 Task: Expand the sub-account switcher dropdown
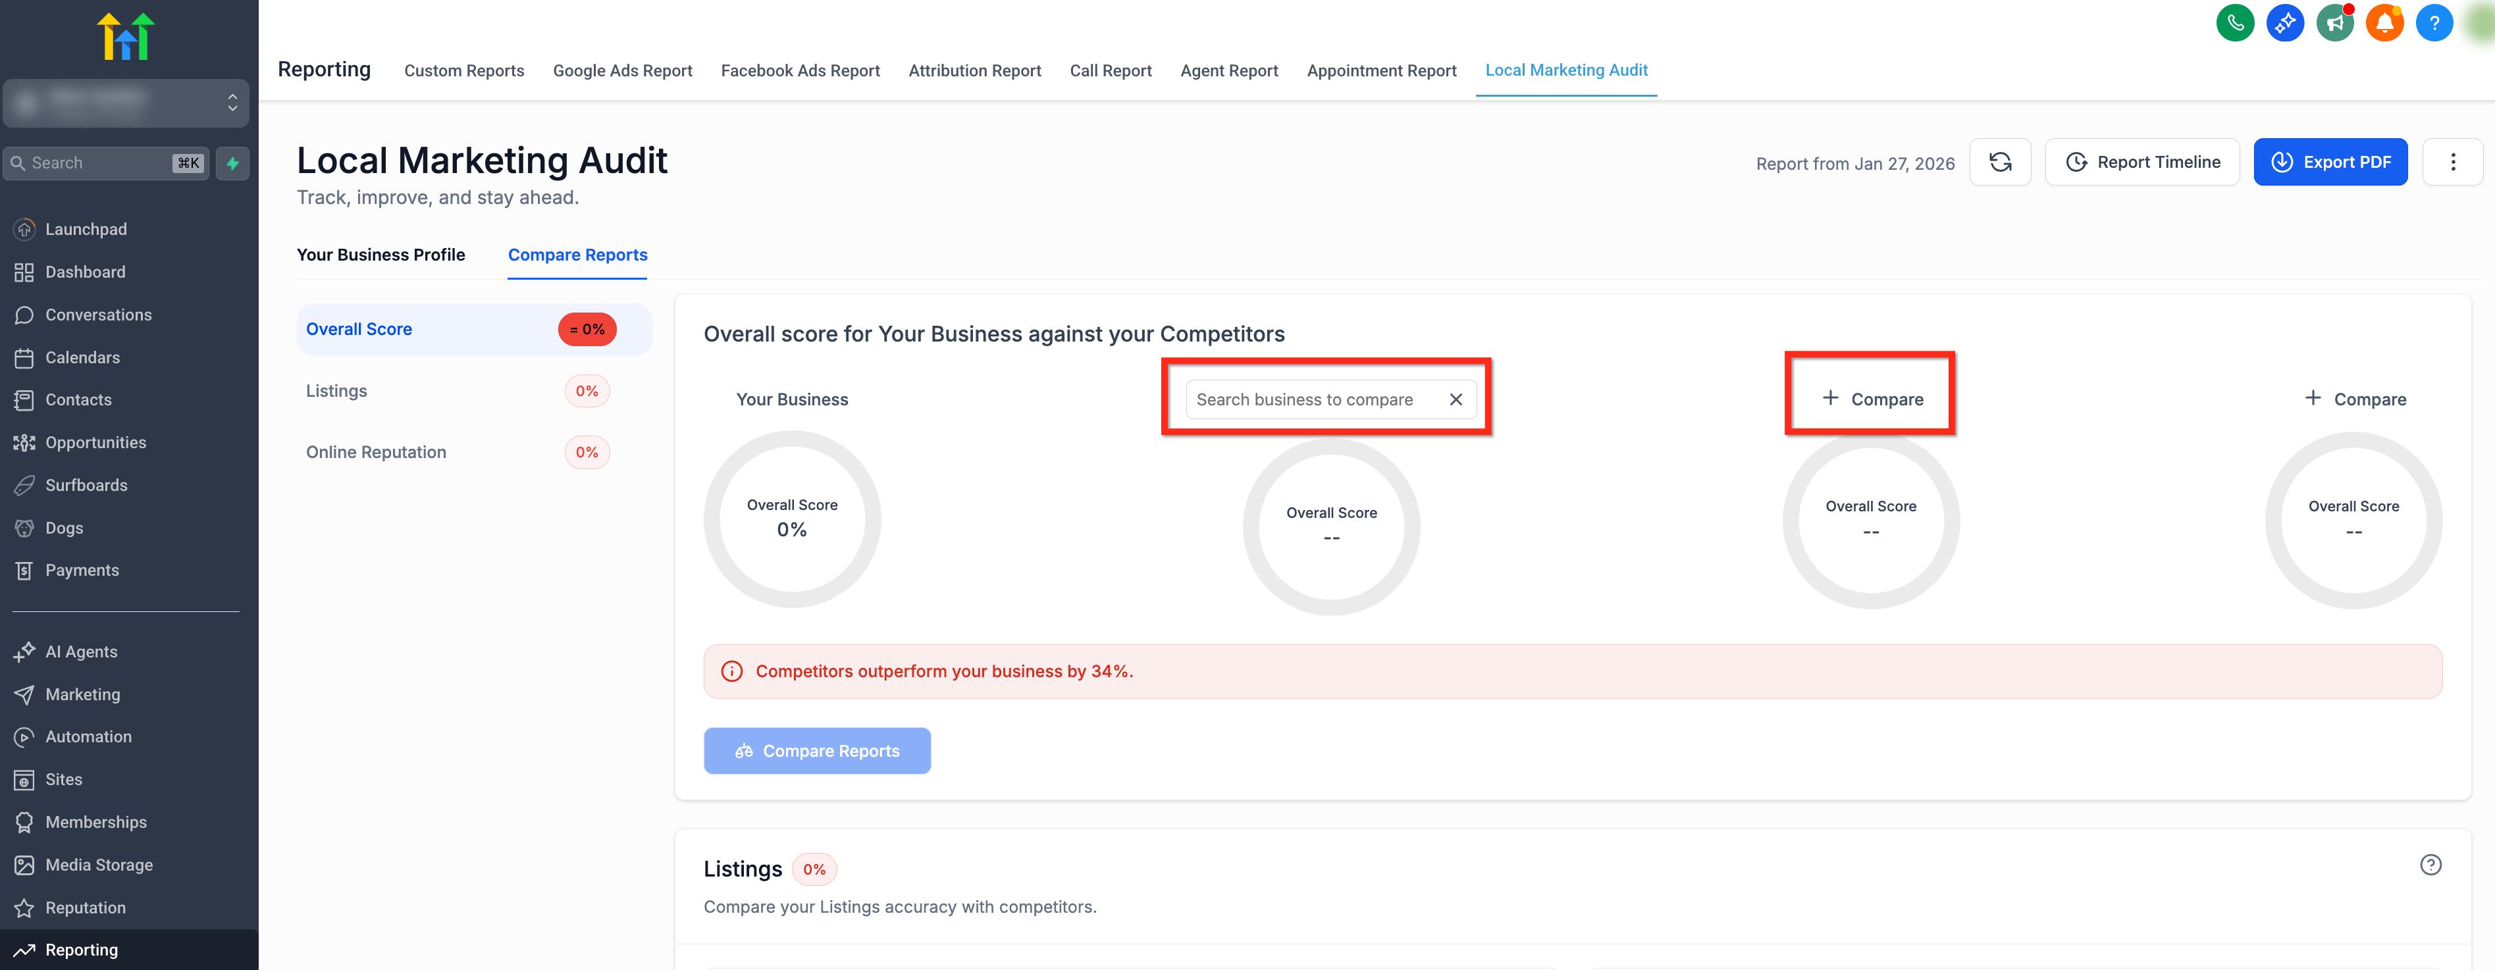point(126,103)
